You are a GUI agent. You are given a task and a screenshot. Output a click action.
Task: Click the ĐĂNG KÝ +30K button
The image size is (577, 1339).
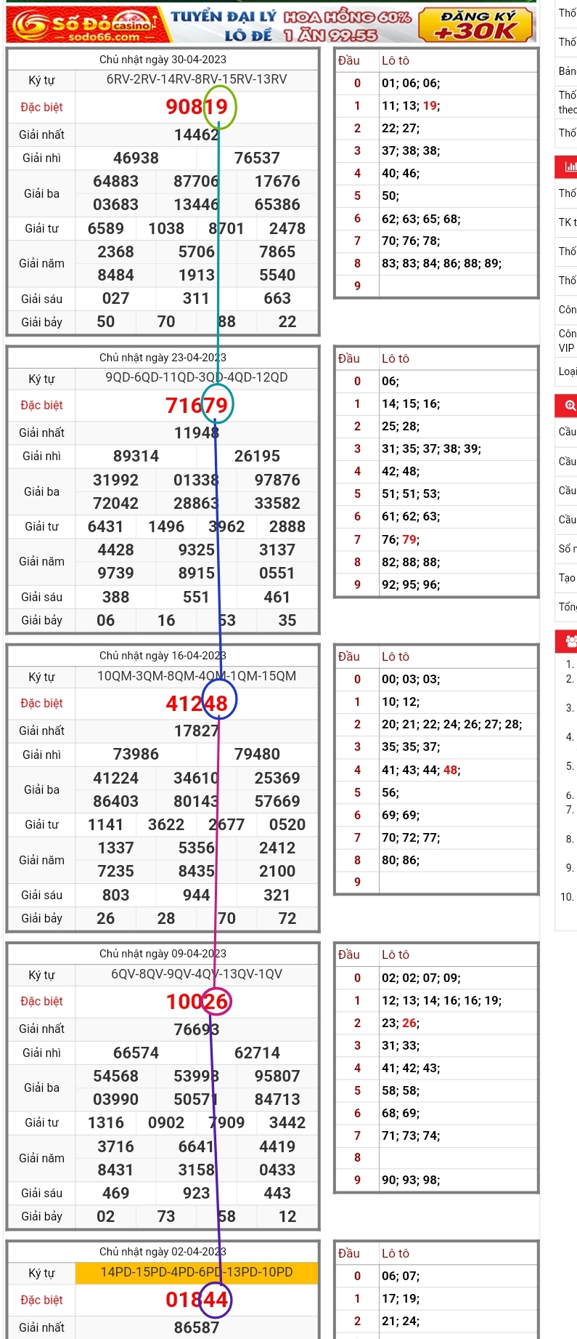tap(477, 25)
